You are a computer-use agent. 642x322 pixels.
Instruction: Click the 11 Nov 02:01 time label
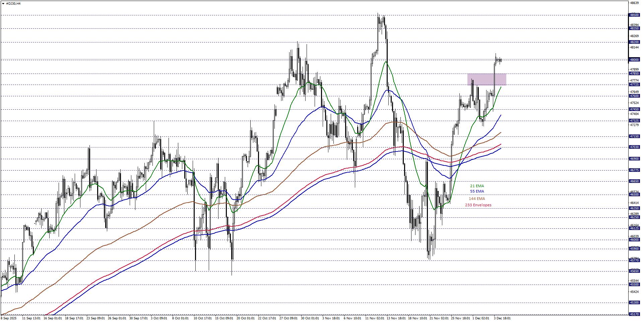(375, 318)
